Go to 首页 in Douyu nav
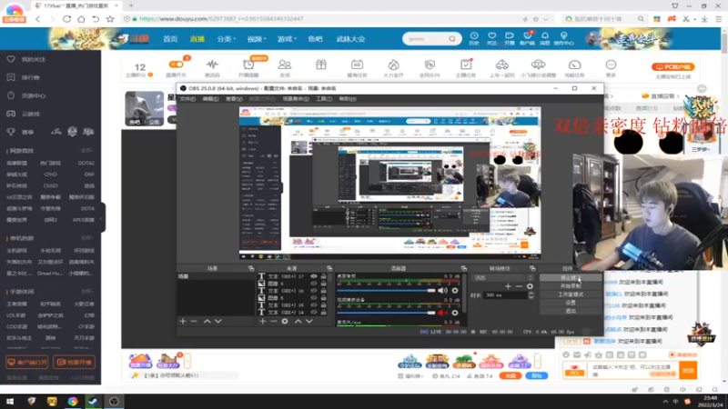 (x=170, y=39)
